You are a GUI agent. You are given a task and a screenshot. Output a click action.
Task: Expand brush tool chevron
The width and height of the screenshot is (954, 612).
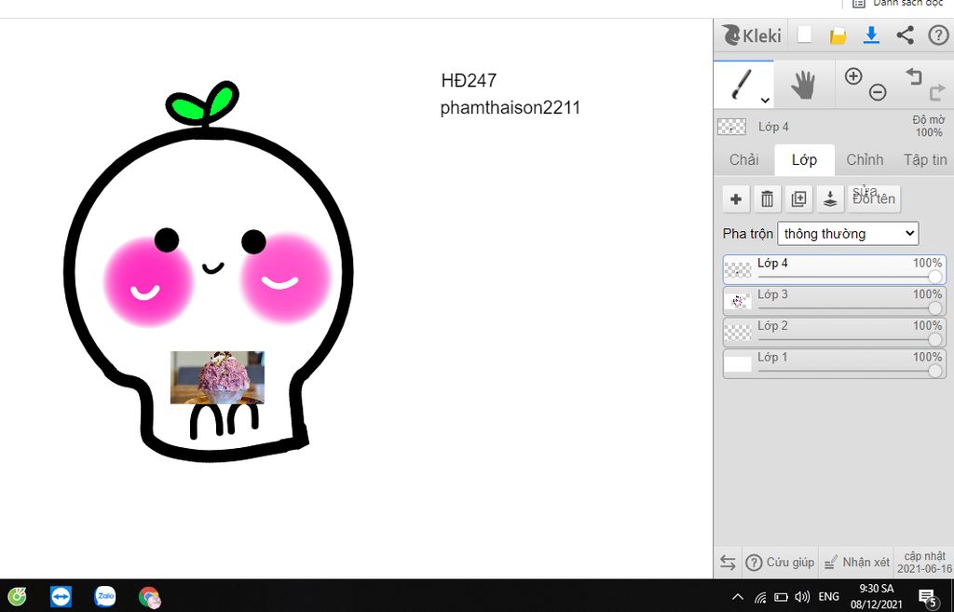(765, 101)
